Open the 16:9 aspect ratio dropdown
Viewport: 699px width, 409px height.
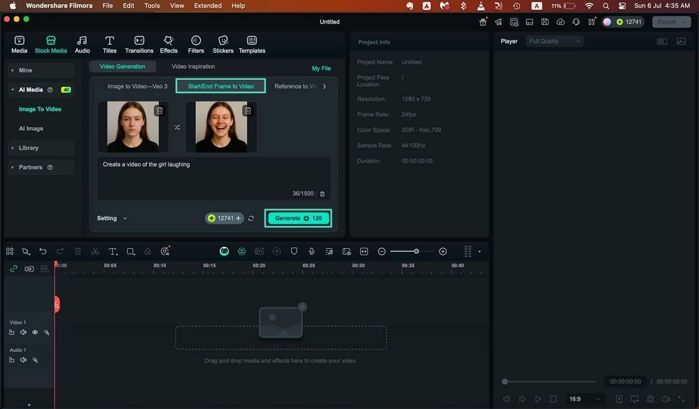pos(584,399)
